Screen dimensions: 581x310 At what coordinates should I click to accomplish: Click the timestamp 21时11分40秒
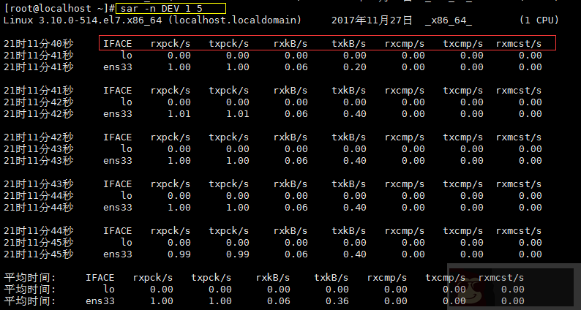tap(39, 43)
